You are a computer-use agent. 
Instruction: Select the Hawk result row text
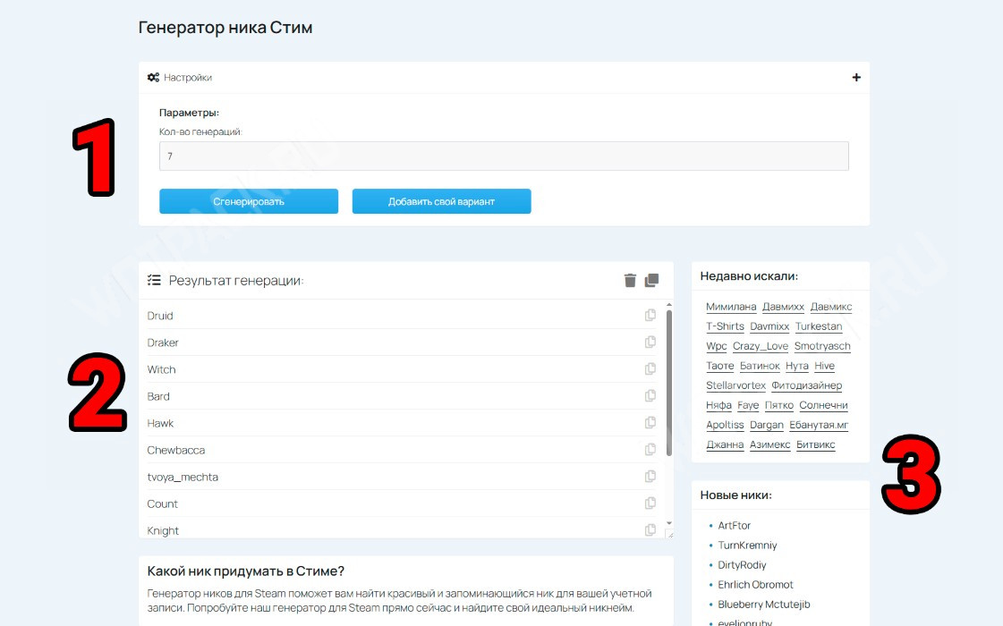point(160,423)
